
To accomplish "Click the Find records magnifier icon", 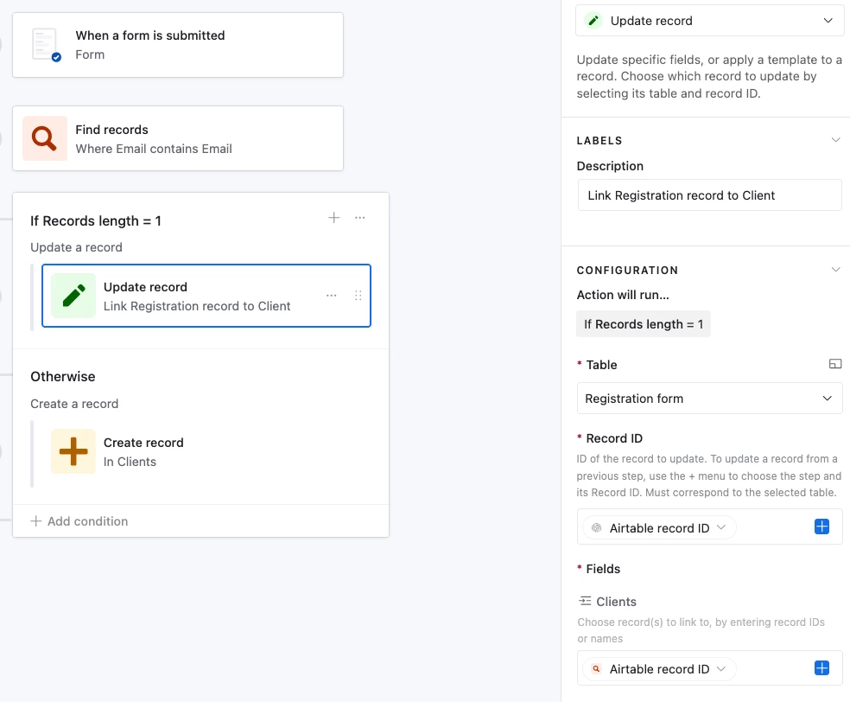I will (45, 138).
